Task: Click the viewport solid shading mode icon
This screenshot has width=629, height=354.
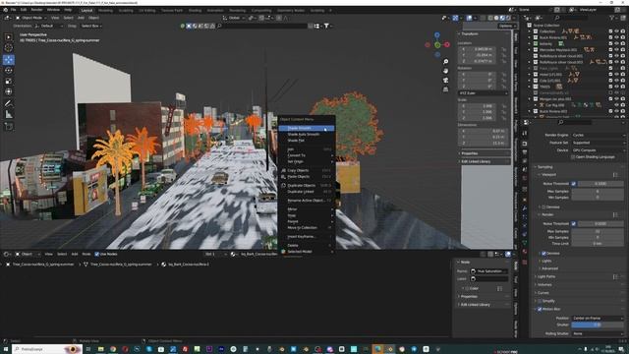Action: [x=496, y=18]
